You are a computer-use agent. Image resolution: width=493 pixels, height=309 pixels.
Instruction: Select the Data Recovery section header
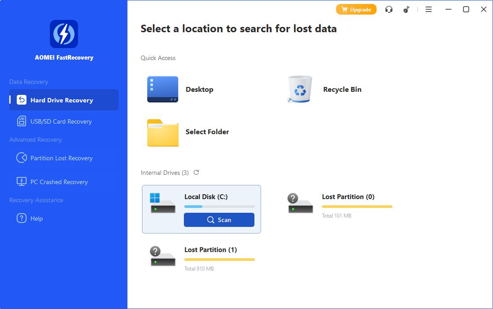pyautogui.click(x=28, y=82)
